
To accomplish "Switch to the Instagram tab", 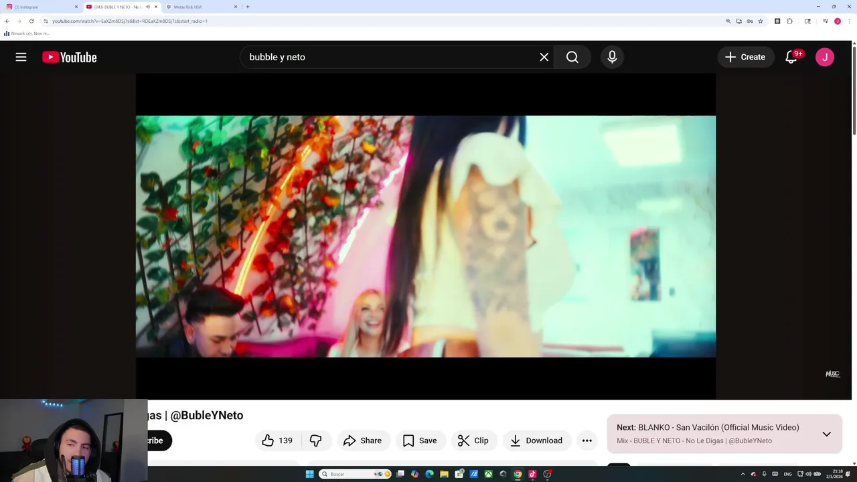I will [x=40, y=7].
